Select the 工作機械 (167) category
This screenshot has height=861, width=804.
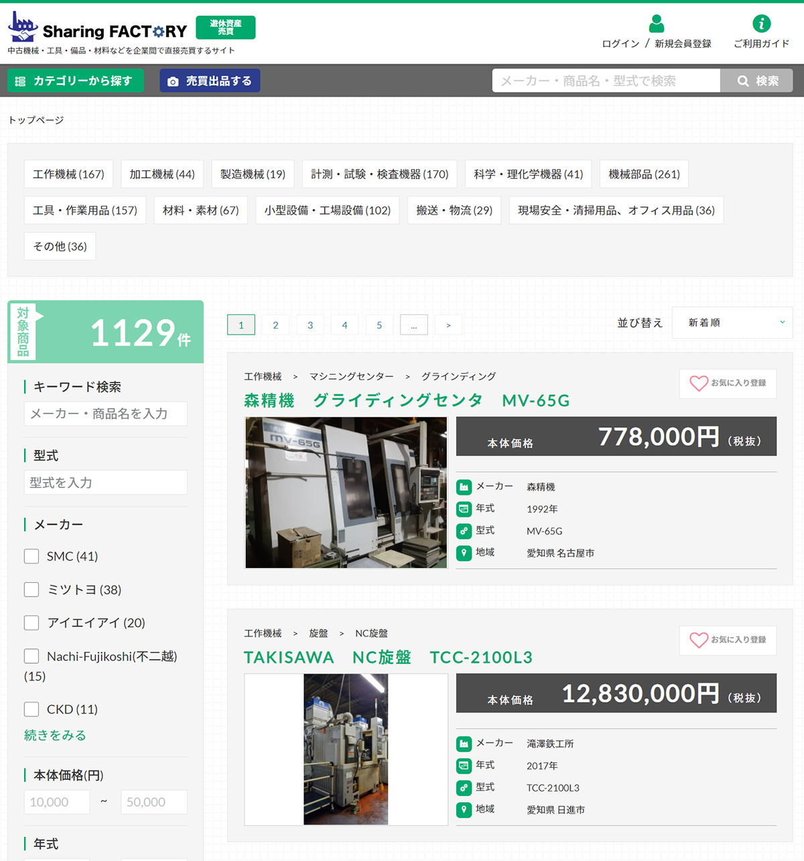[x=68, y=174]
